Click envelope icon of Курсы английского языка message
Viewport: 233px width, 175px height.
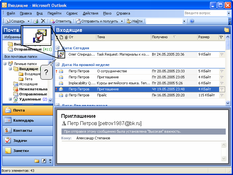(x=61, y=83)
